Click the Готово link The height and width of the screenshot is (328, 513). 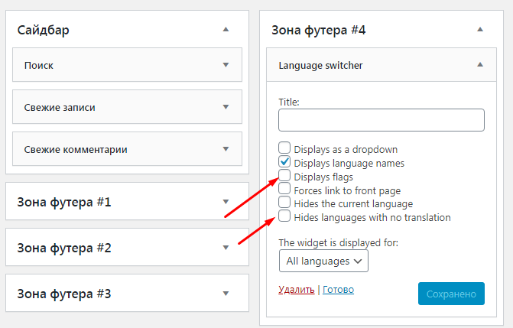coord(338,290)
